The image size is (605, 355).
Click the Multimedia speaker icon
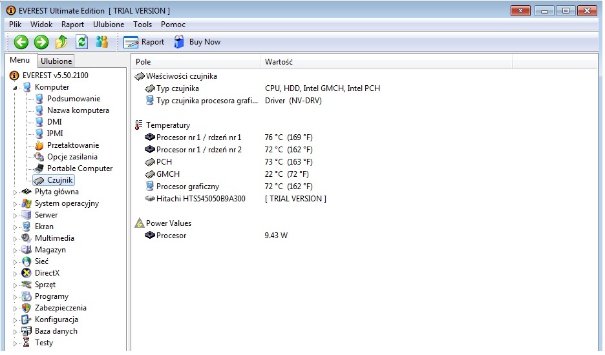(x=27, y=238)
